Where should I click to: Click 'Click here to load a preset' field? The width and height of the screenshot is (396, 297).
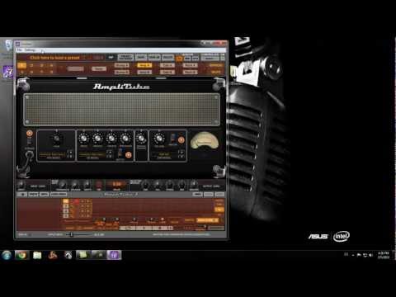54,58
